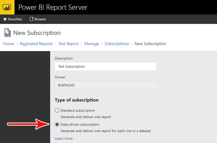Click the New Subscription page heading text
Viewport: 217px width, 143px height.
(37, 33)
